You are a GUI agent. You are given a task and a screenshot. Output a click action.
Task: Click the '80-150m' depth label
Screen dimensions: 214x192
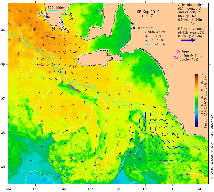click(158, 44)
